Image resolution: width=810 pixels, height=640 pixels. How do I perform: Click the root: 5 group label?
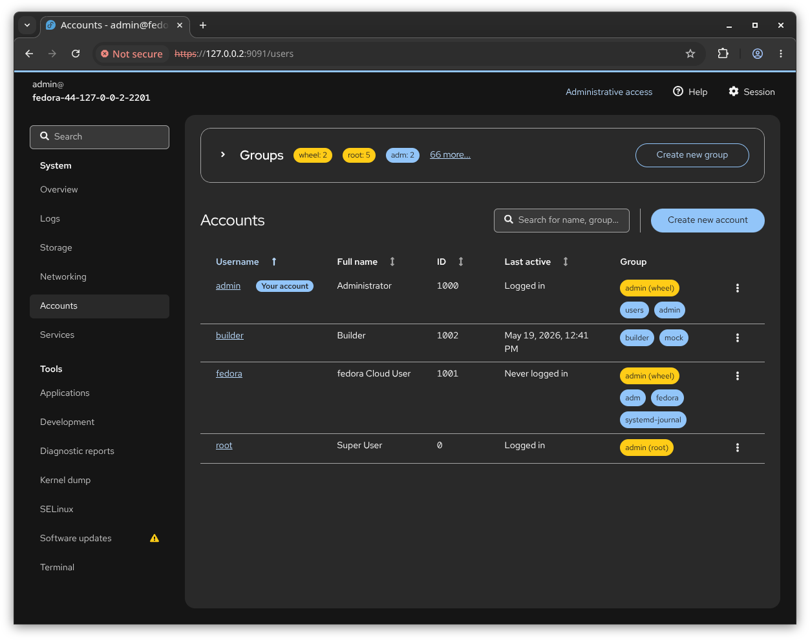359,155
